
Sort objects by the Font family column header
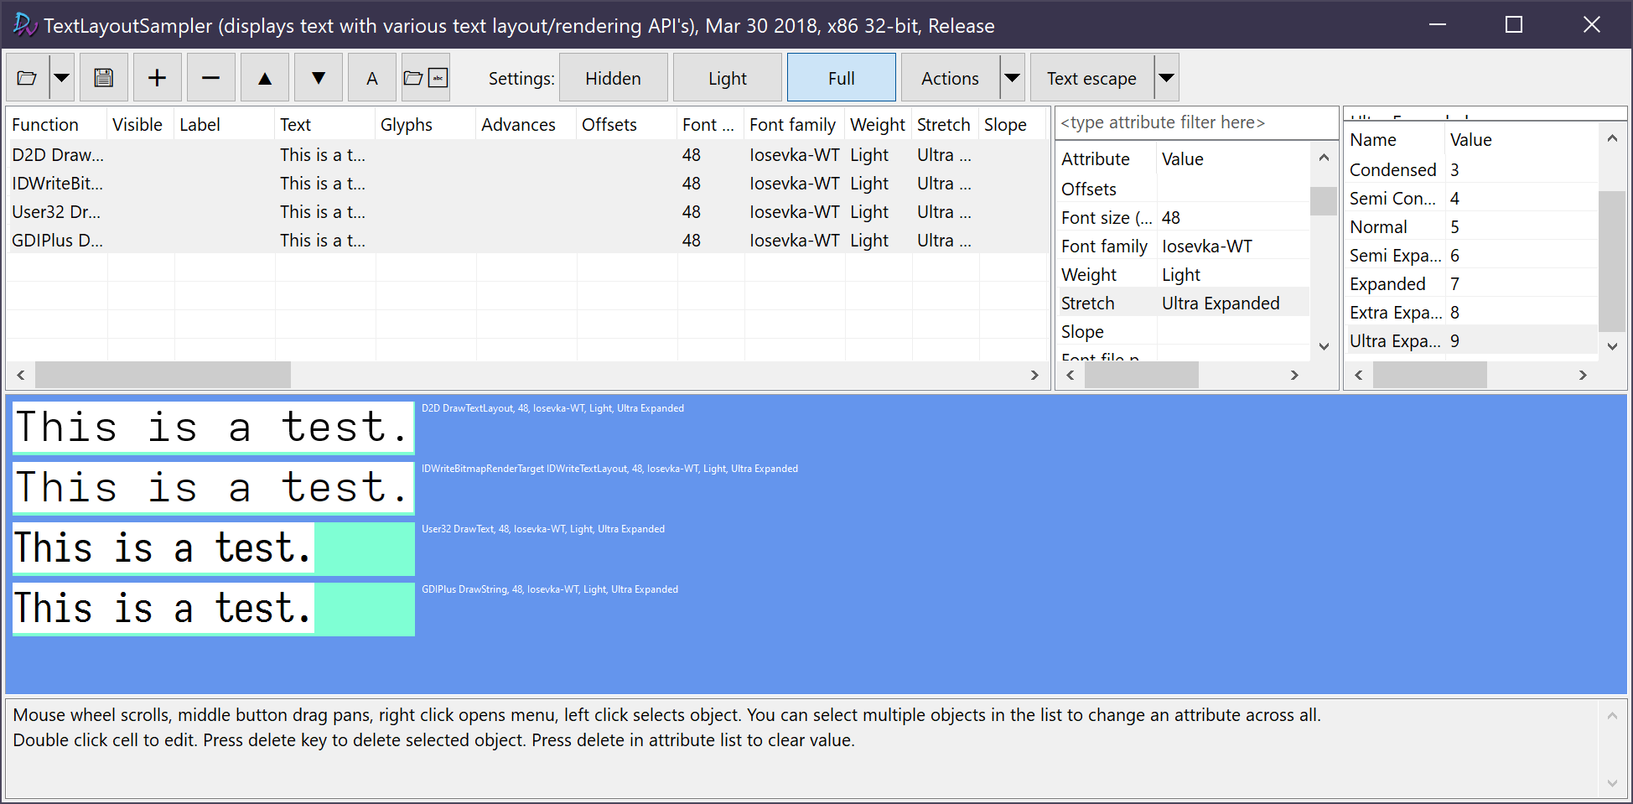click(791, 123)
